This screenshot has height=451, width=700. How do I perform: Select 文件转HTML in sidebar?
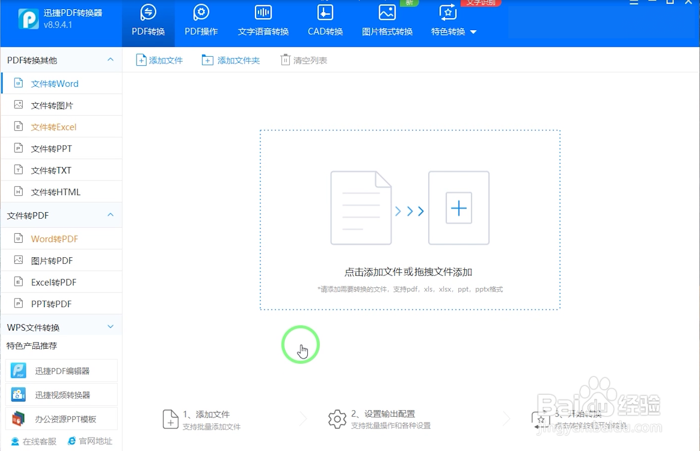pyautogui.click(x=62, y=192)
